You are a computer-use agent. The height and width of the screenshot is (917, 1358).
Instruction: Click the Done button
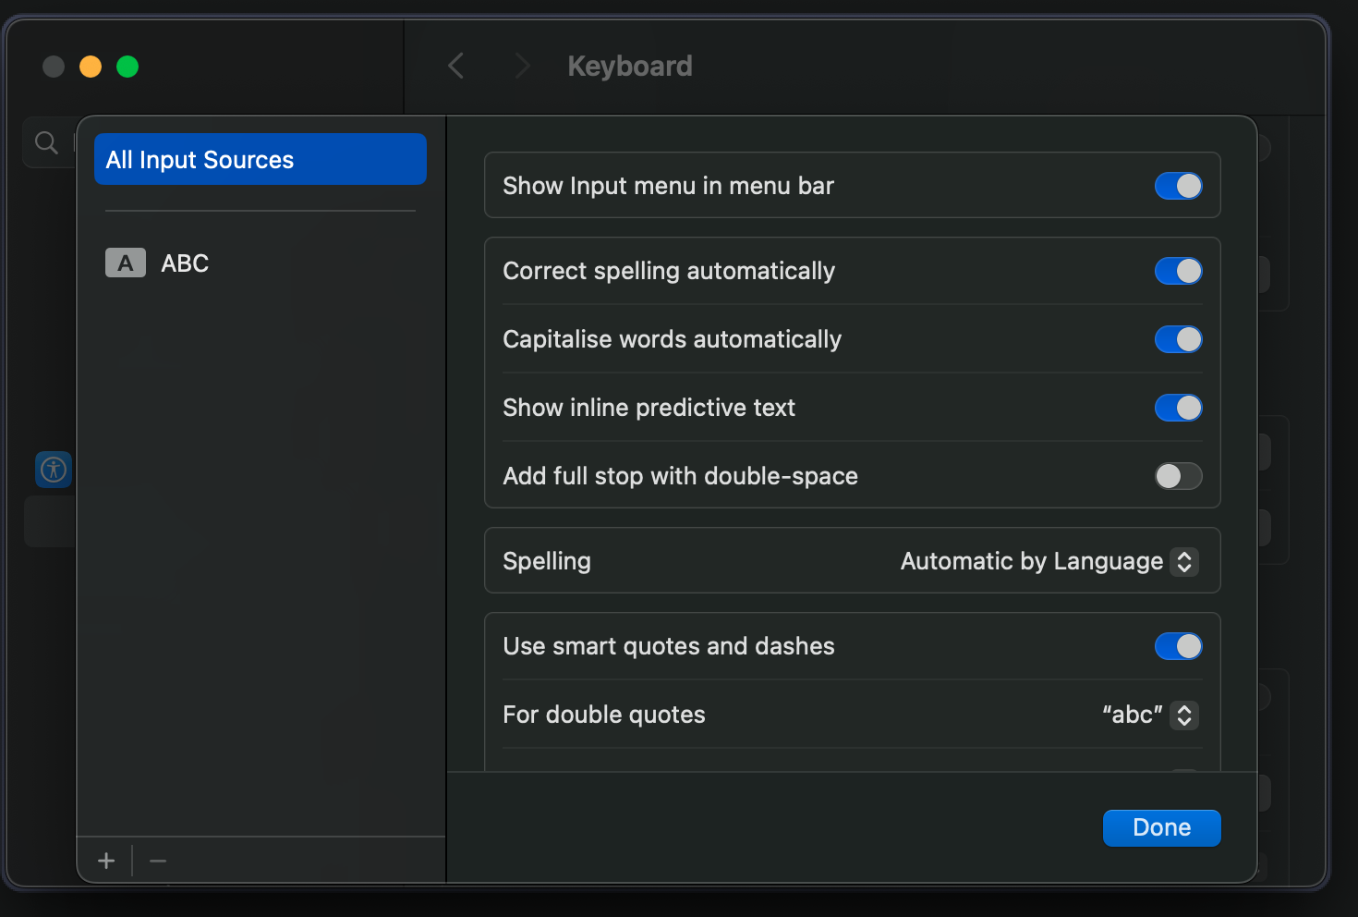[x=1161, y=827]
